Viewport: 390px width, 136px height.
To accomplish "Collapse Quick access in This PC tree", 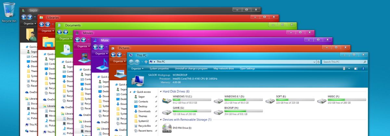I will 131,92.
